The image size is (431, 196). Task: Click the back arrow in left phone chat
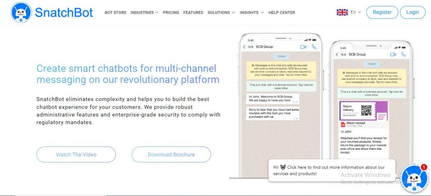click(244, 47)
